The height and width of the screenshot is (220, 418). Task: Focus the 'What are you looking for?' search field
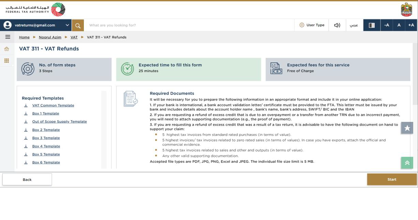189,25
